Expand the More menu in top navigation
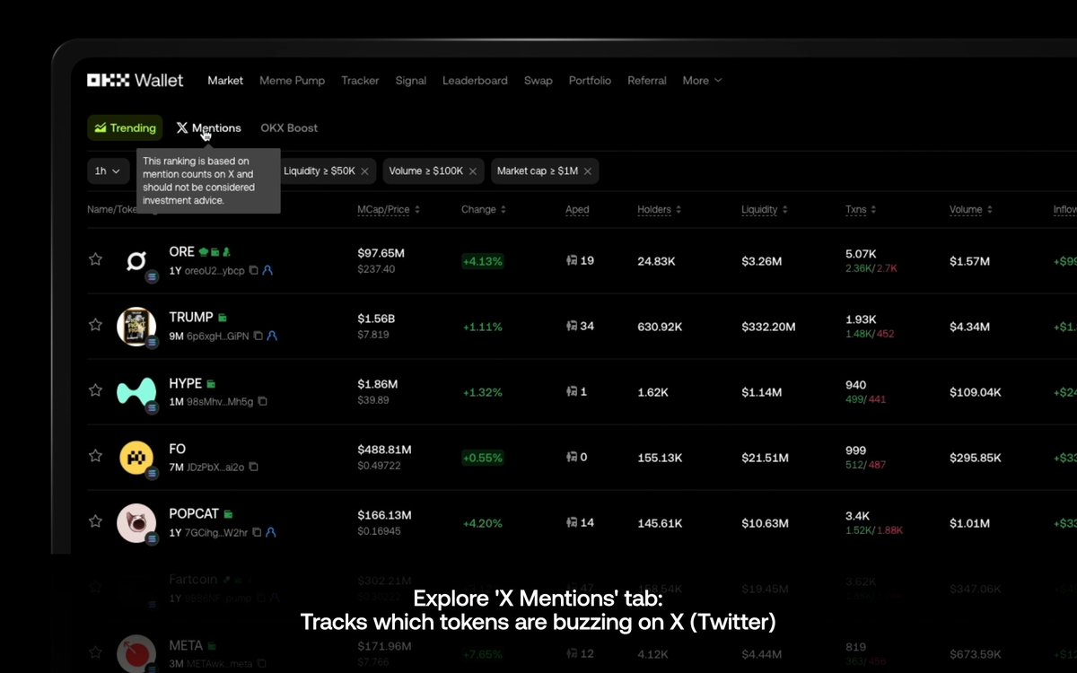 (702, 81)
